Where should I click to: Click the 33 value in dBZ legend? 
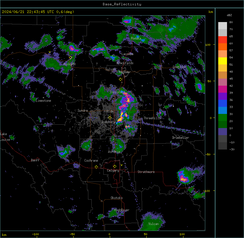tap(231, 107)
